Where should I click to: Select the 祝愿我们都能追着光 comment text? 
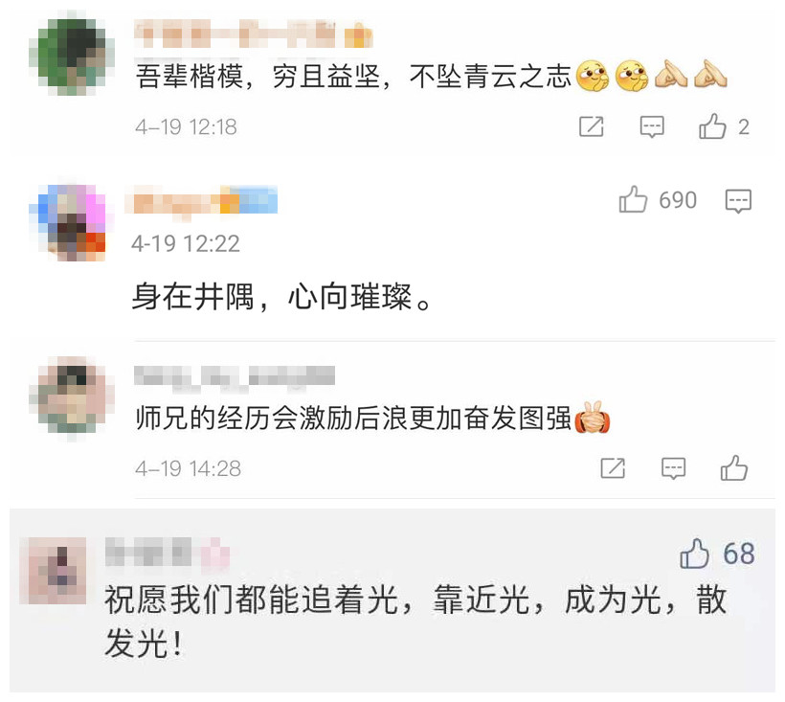pyautogui.click(x=415, y=621)
